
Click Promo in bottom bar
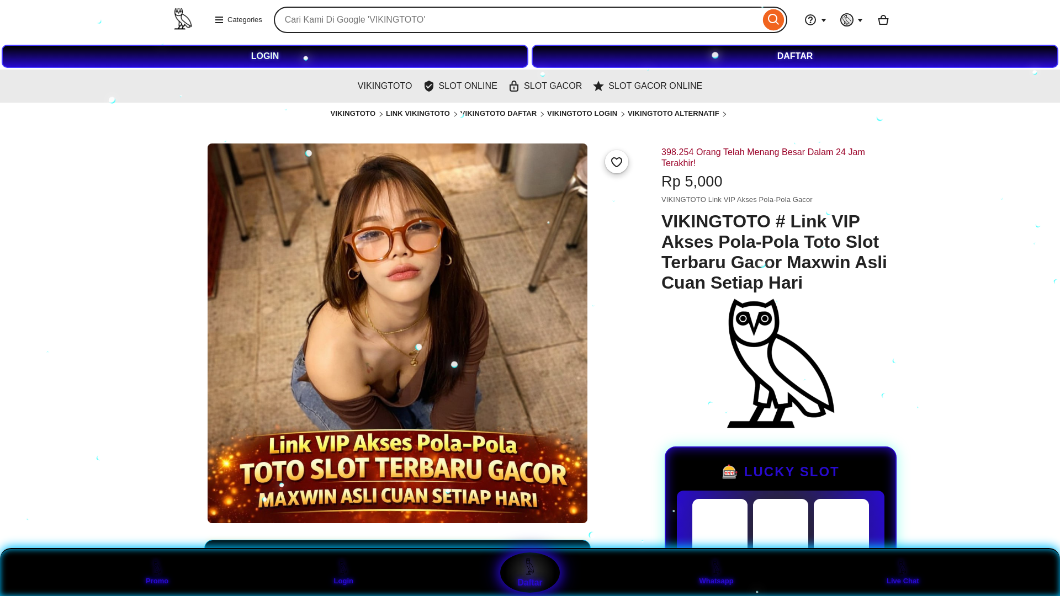pyautogui.click(x=157, y=573)
